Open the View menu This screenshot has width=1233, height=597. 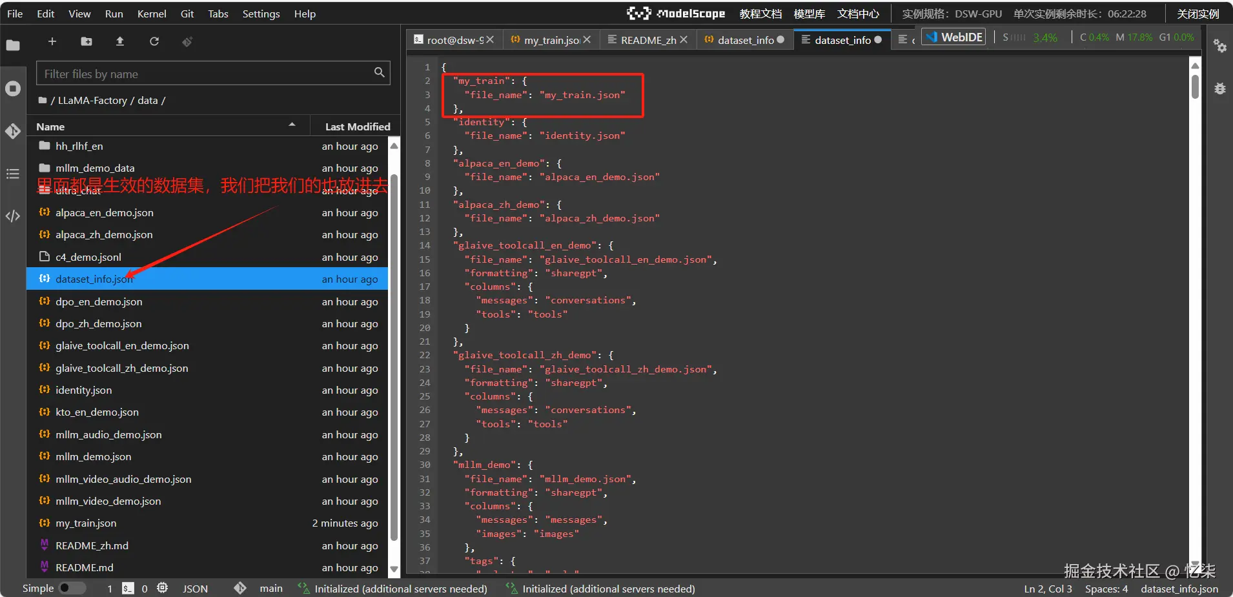coord(79,14)
